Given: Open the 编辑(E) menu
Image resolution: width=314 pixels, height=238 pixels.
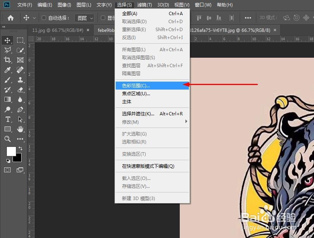Looking at the screenshot, I should pos(45,5).
